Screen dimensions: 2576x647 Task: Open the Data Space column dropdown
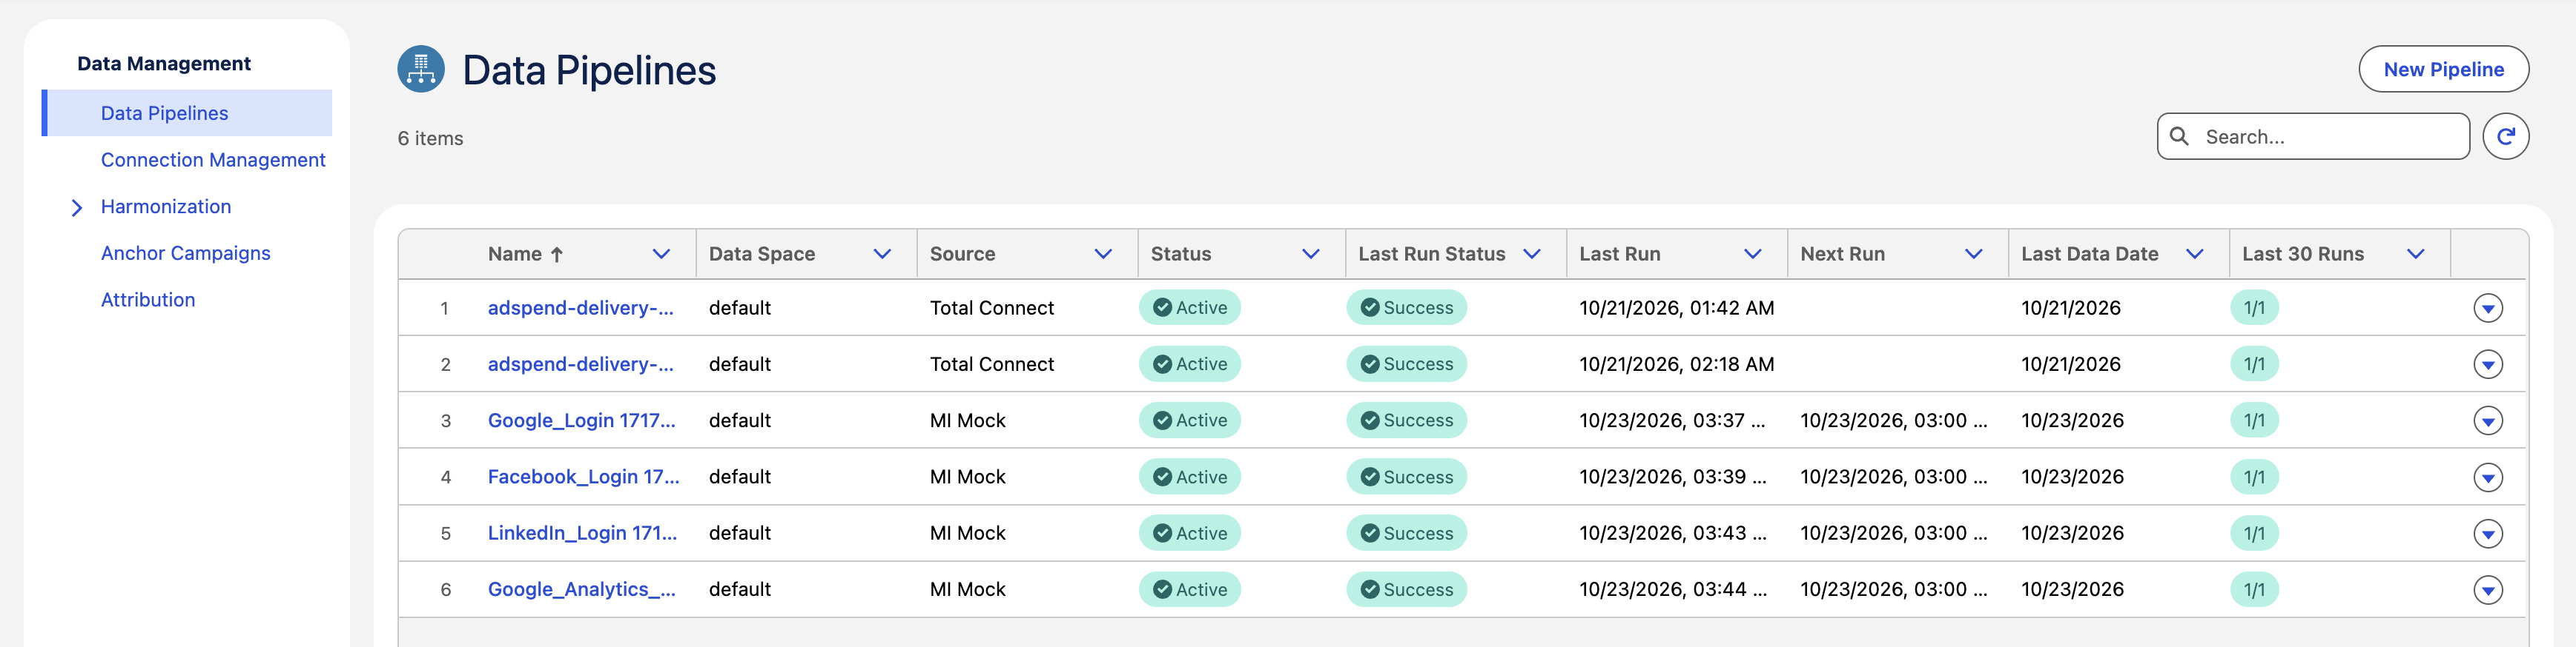882,255
